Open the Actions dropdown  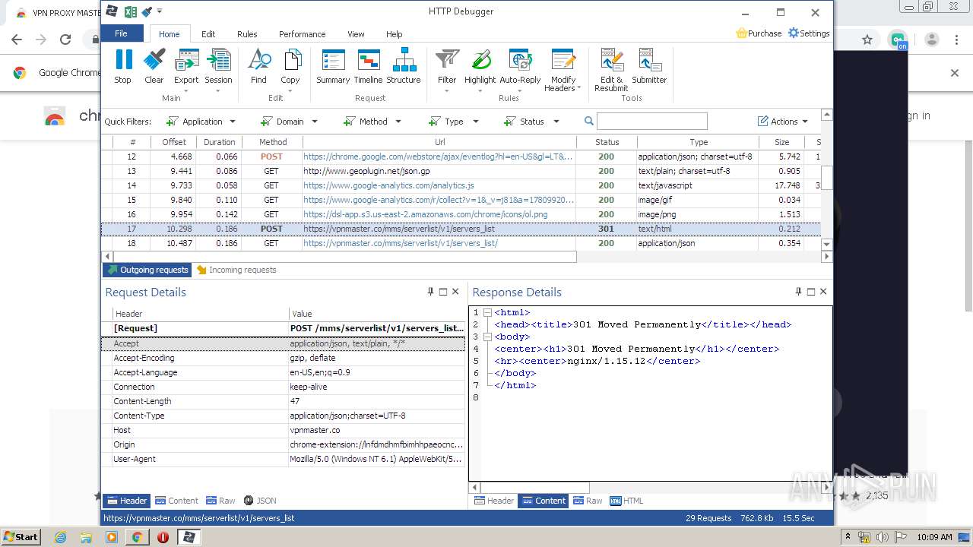pos(783,122)
